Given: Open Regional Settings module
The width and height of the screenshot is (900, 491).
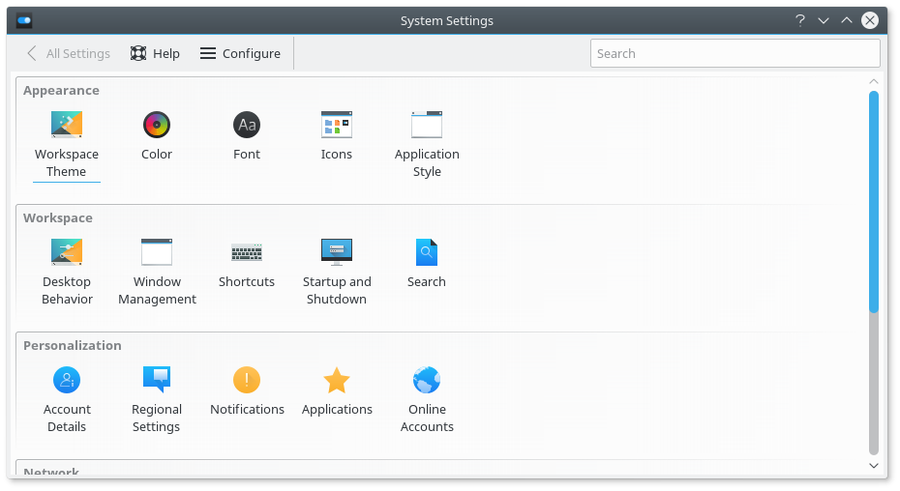Looking at the screenshot, I should pyautogui.click(x=157, y=399).
